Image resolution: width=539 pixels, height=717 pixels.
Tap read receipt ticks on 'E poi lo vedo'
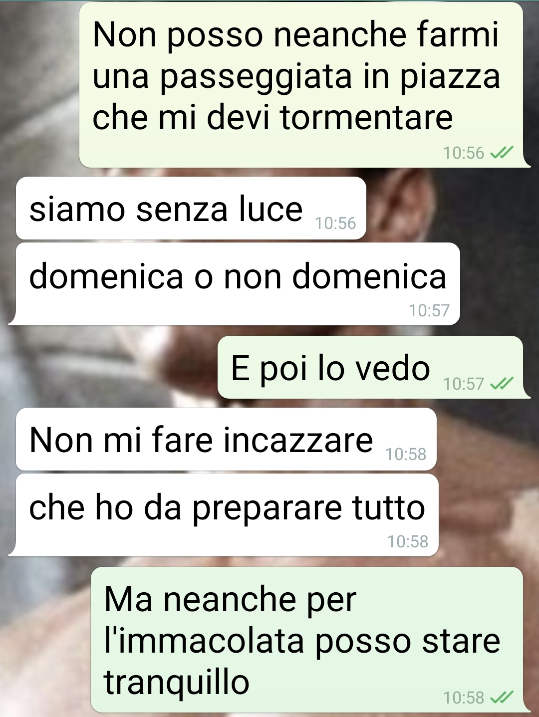[502, 383]
